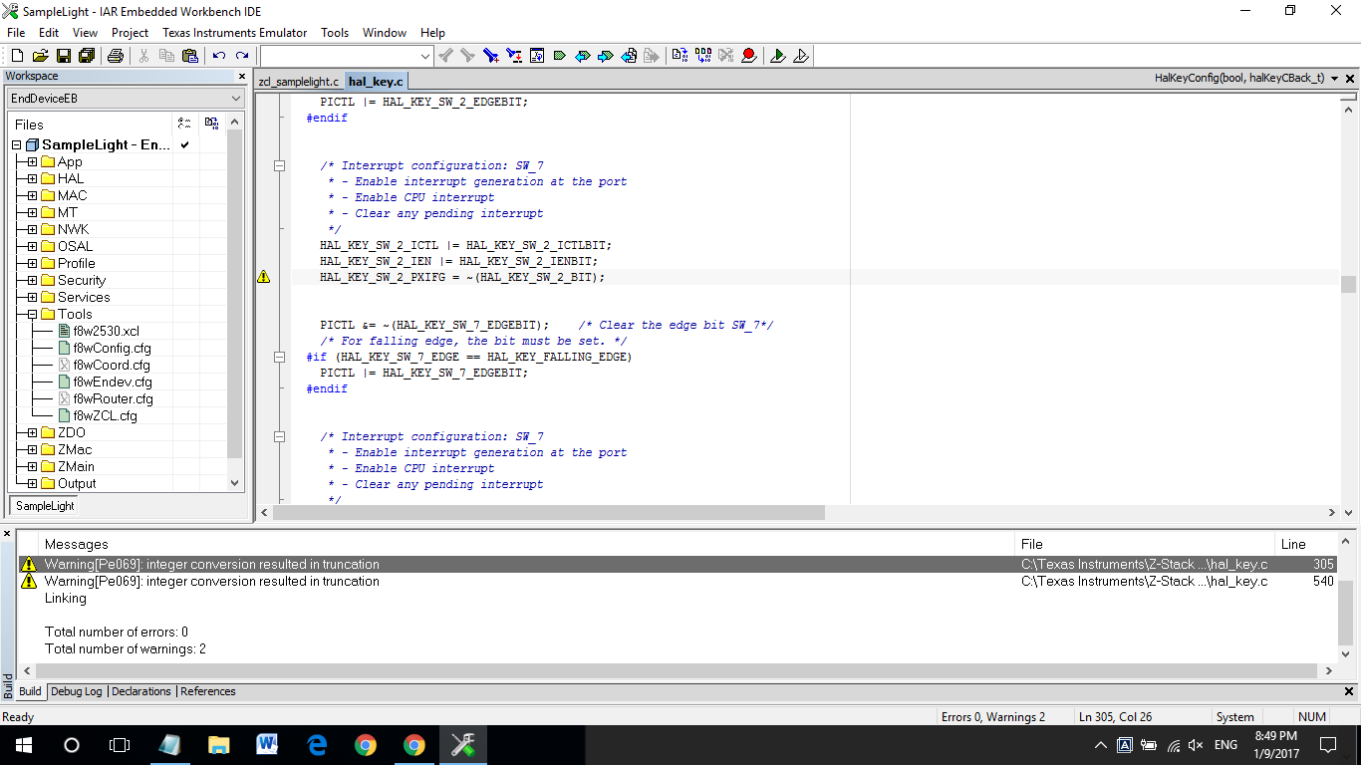Click the Replace toolbar icon

click(x=514, y=56)
